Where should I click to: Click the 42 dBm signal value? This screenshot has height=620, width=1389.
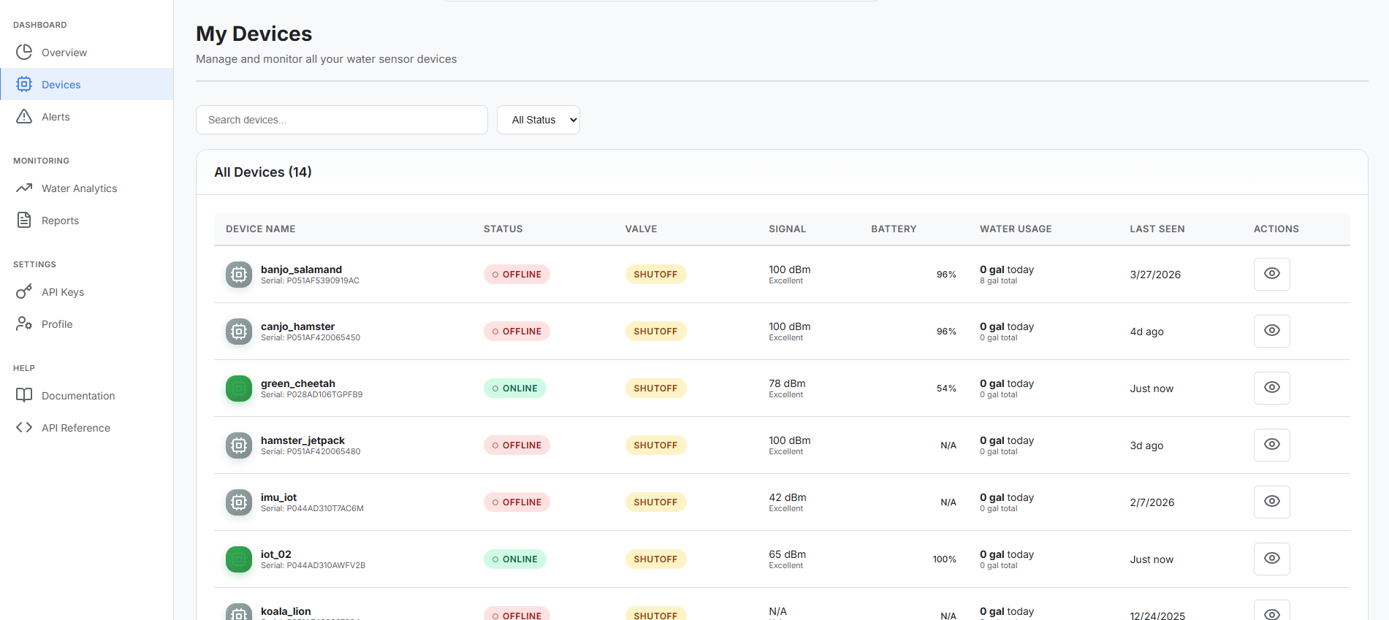788,497
